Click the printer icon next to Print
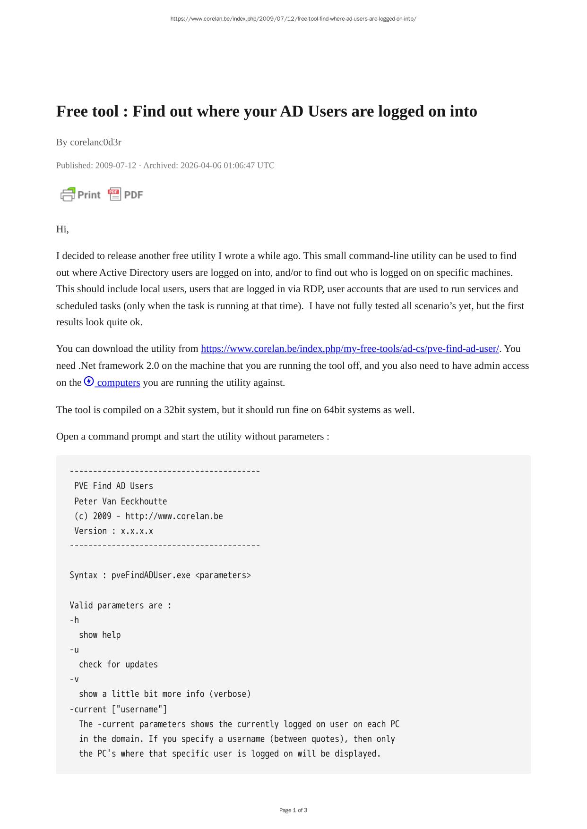This screenshot has height=829, width=587. tap(68, 195)
